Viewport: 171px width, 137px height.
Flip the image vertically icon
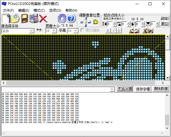(x=151, y=31)
